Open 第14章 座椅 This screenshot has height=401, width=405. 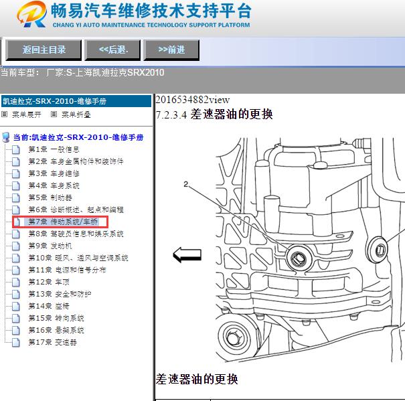click(49, 306)
